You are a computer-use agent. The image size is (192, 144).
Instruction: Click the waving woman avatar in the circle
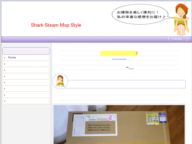click(x=60, y=81)
